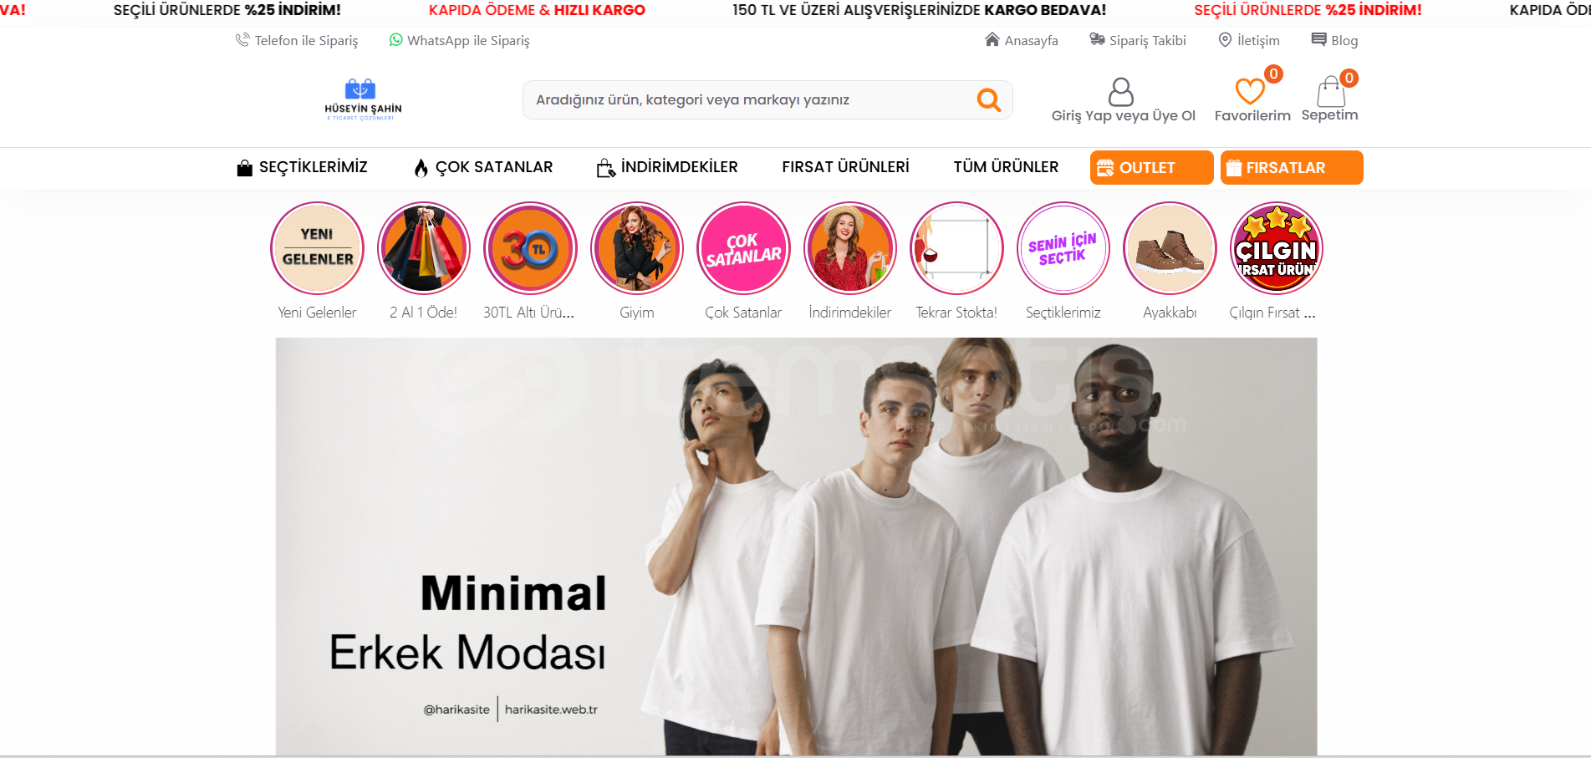1591x758 pixels.
Task: Open Favorilerim heart icon
Action: 1250,91
